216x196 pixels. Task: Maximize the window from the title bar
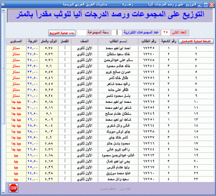coord(206,4)
